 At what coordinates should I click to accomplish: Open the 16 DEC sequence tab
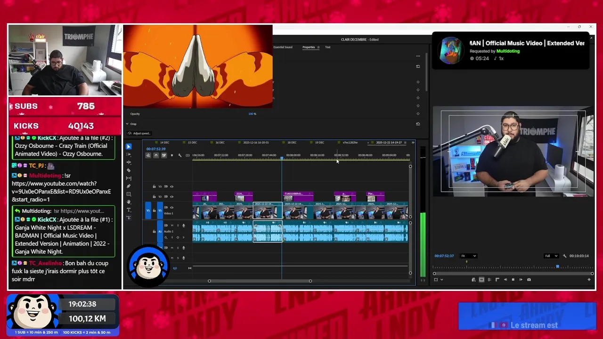(220, 142)
